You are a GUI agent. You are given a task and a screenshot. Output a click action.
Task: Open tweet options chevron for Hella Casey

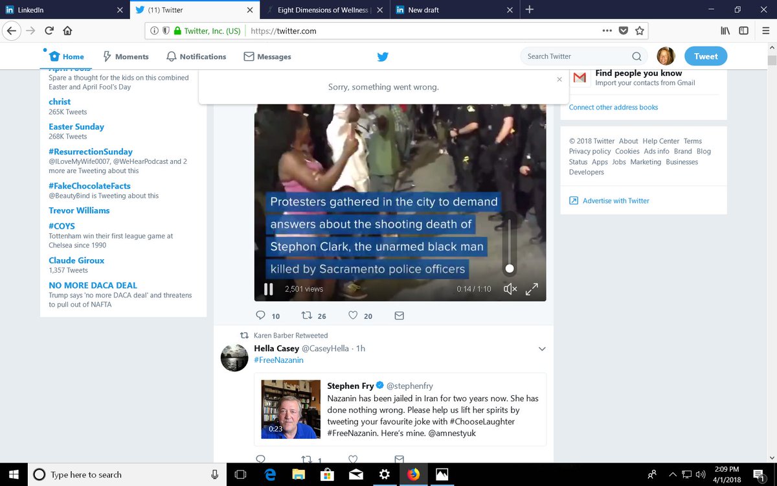(543, 349)
